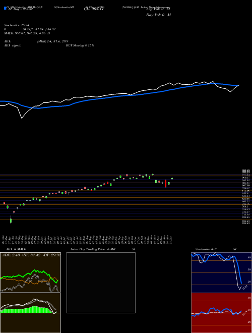Click the ADX & MACD panel title
This screenshot has width=252, height=333.
pyautogui.click(x=16, y=249)
